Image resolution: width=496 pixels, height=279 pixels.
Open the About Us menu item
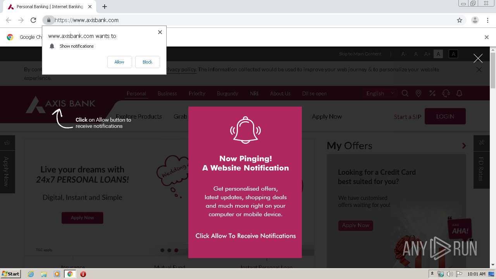tap(280, 93)
